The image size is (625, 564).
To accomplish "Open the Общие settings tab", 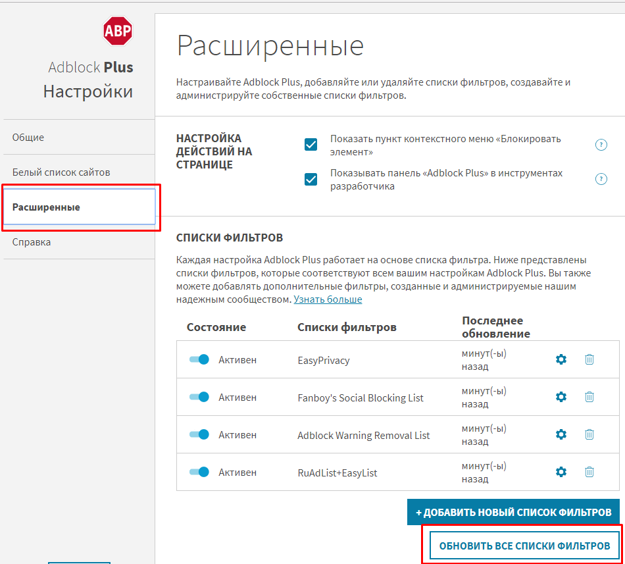I will 79,137.
